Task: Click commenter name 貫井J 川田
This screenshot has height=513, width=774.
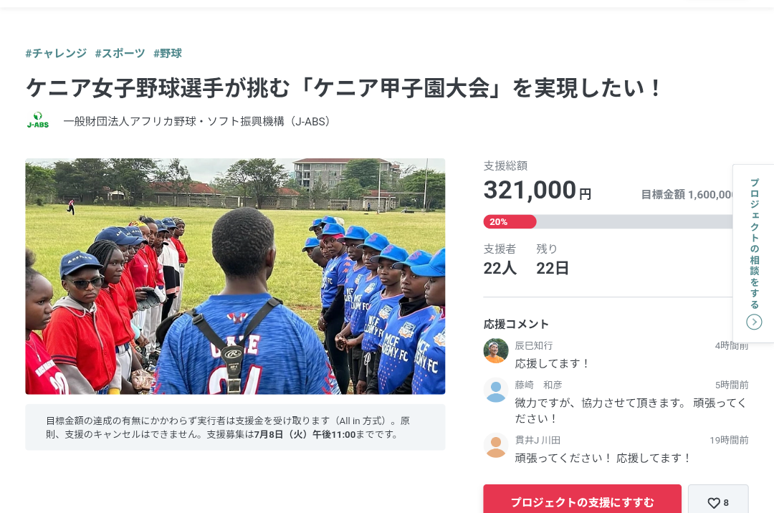Action: click(x=537, y=440)
